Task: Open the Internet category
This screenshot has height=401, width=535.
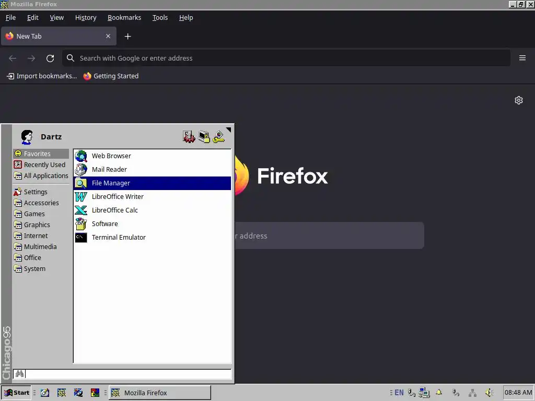Action: [41, 235]
